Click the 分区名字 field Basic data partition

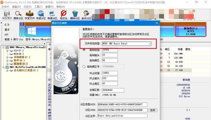click(122, 116)
